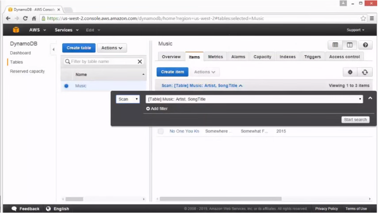This screenshot has width=378, height=213.
Task: Change language via English button
Action: 58,209
